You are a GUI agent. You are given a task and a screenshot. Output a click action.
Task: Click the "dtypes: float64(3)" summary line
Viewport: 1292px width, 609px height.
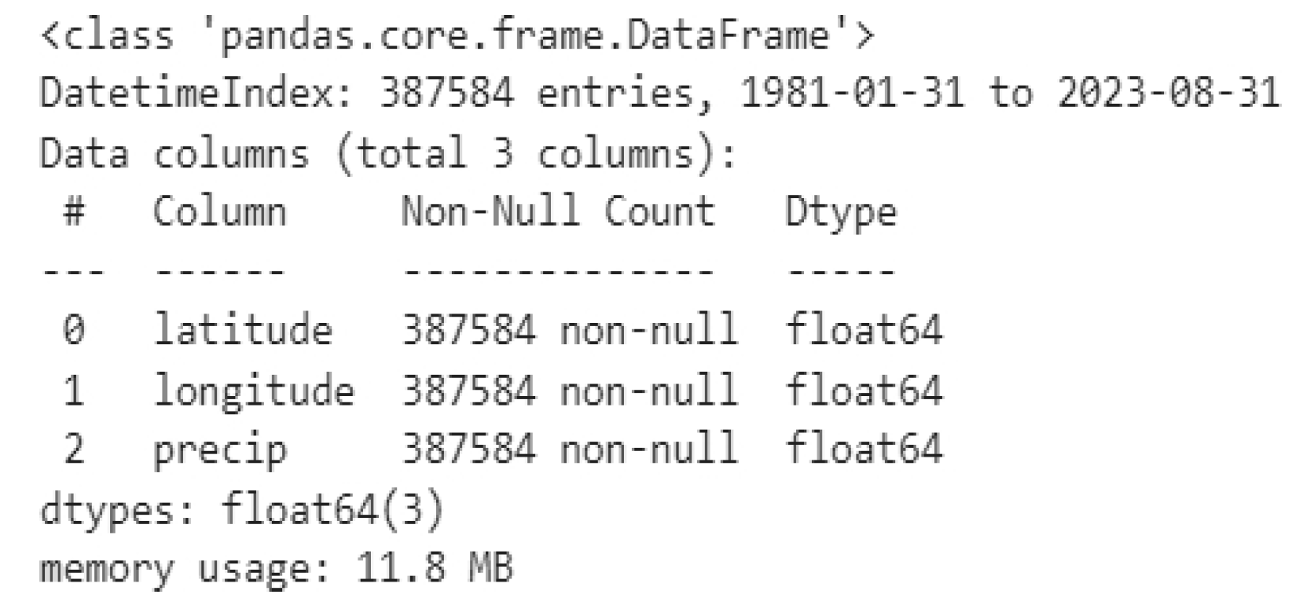pyautogui.click(x=242, y=509)
